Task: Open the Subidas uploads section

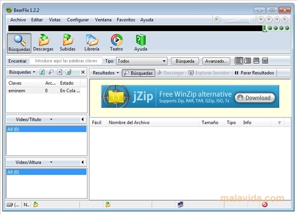Action: tap(67, 43)
